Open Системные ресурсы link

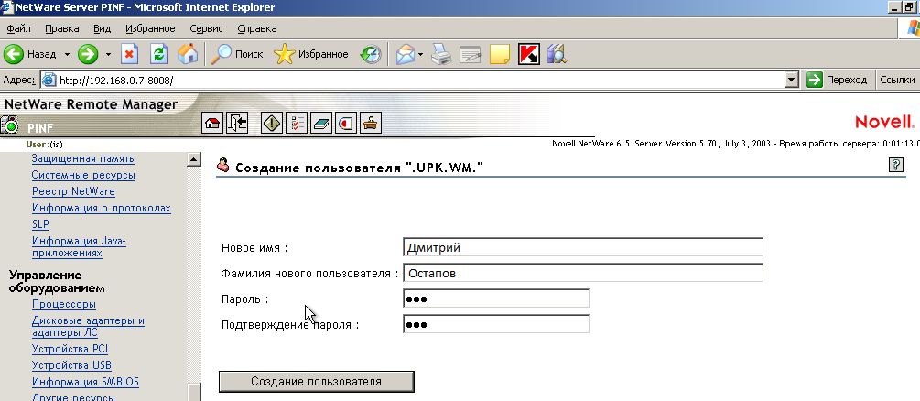click(83, 175)
